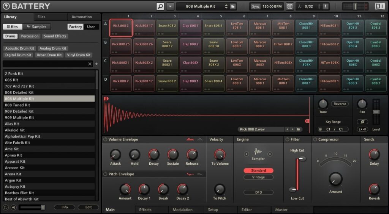389x214 pixels.
Task: Click previous engine arrow left of Sampler
Action: [246, 154]
